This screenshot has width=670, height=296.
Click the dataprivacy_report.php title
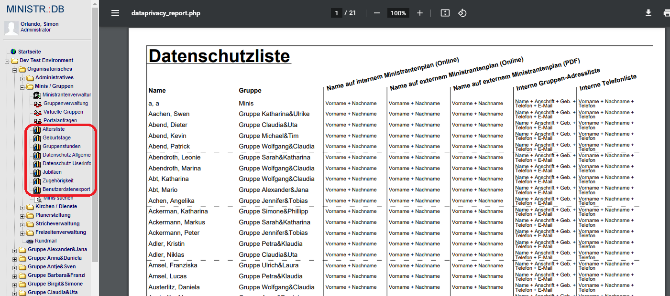166,13
